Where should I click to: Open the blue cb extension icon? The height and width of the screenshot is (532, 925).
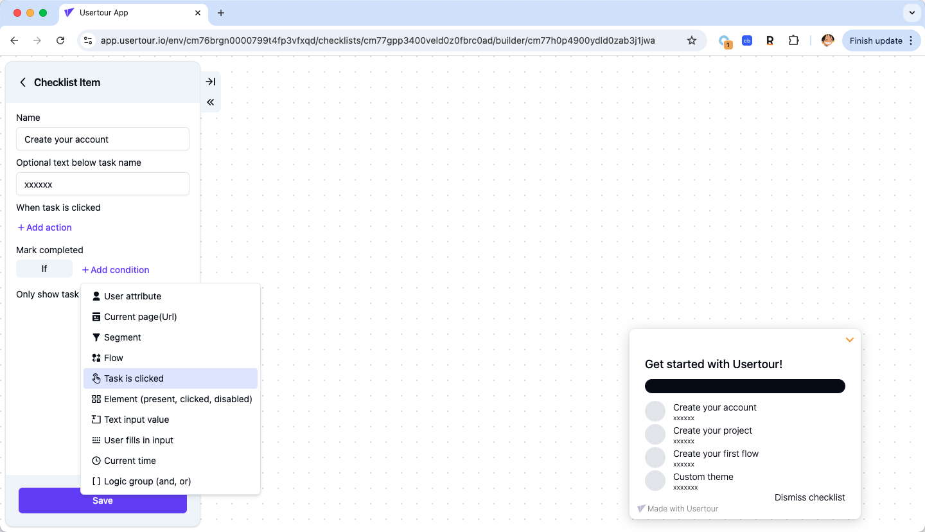pyautogui.click(x=747, y=40)
